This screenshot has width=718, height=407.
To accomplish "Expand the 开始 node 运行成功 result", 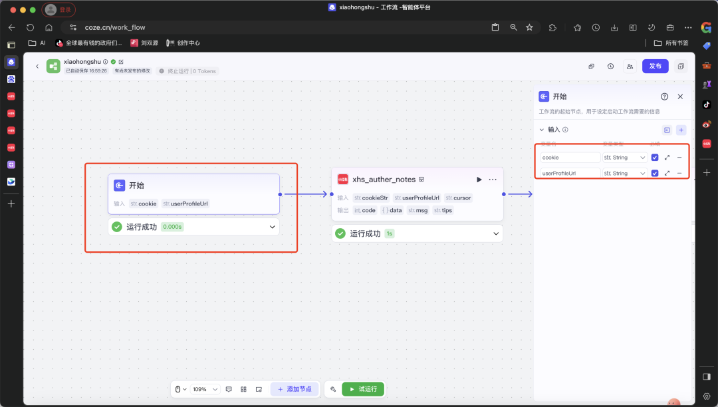I will [272, 227].
